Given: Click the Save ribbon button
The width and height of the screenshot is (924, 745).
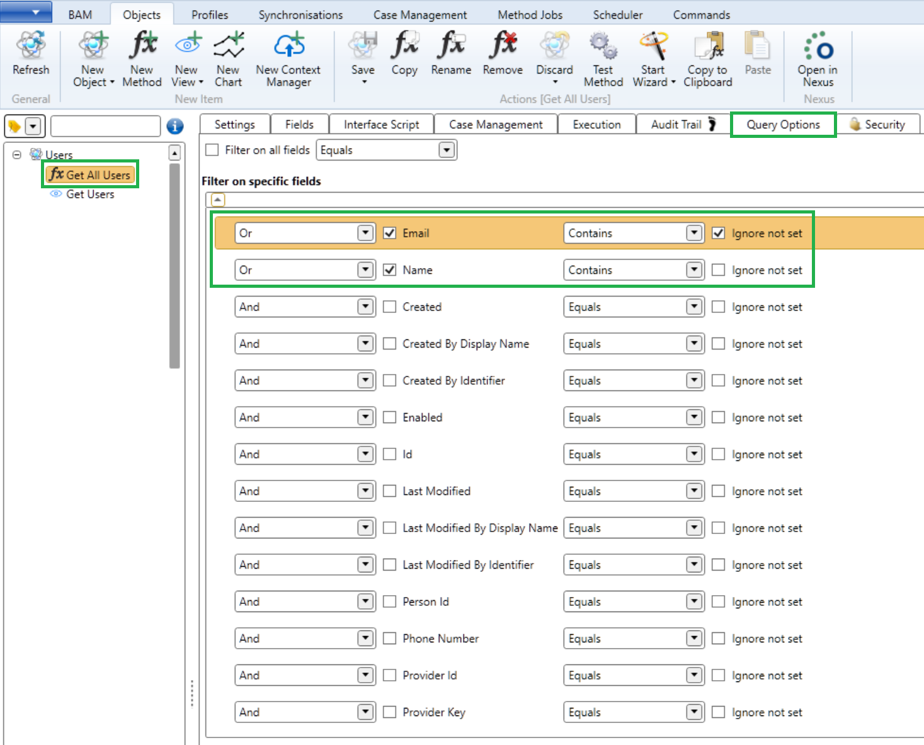Looking at the screenshot, I should point(363,45).
